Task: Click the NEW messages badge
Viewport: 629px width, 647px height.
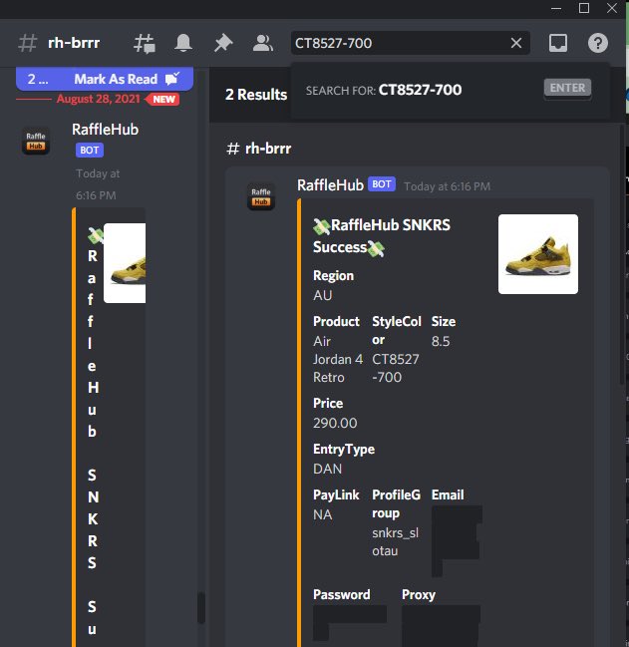Action: point(164,100)
